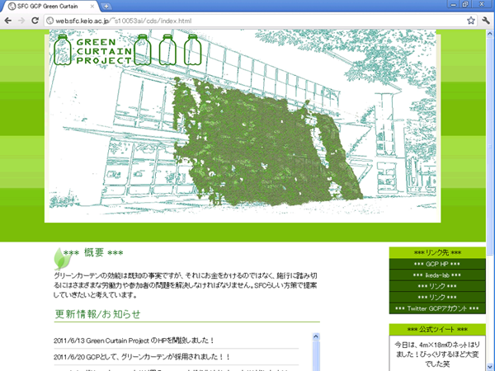Screen dimensions: 495x371
Task: Click the browser forward arrow
Action: (x=21, y=21)
